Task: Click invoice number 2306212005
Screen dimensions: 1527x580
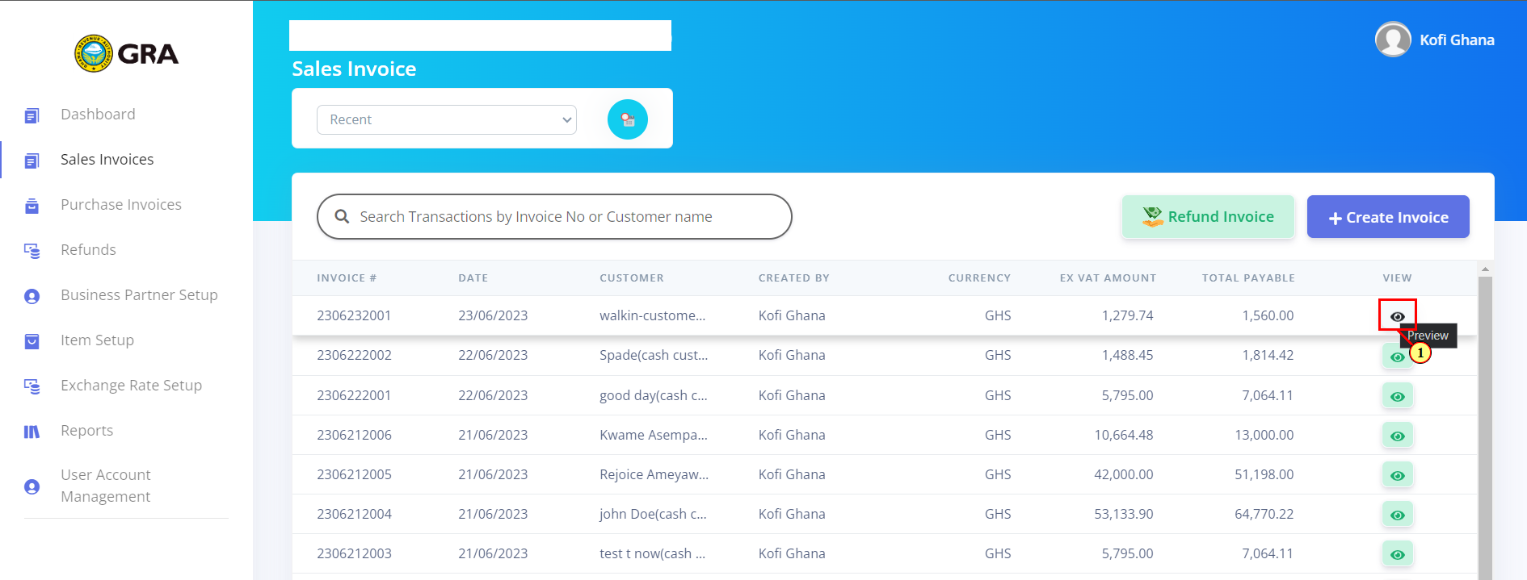Action: pos(354,474)
